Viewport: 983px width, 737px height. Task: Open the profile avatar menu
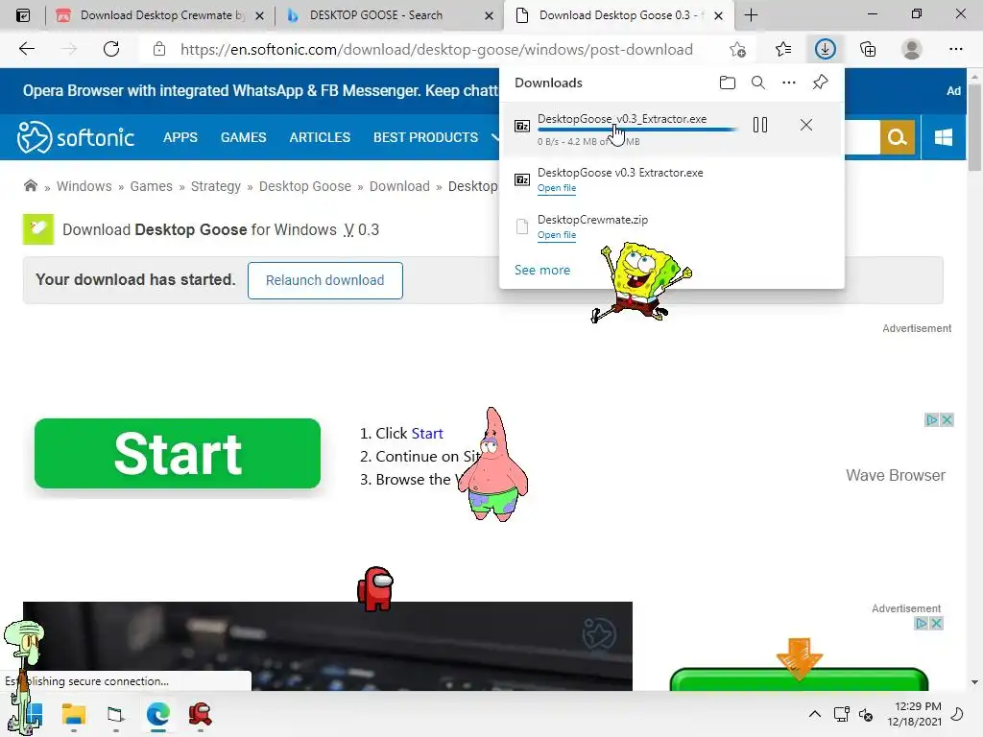912,49
